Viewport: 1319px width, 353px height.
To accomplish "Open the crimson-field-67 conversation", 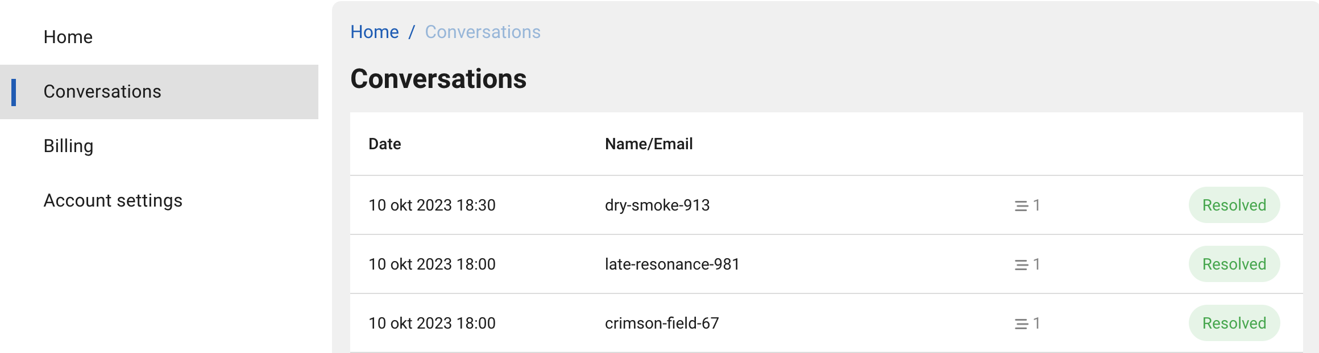I will pos(662,323).
